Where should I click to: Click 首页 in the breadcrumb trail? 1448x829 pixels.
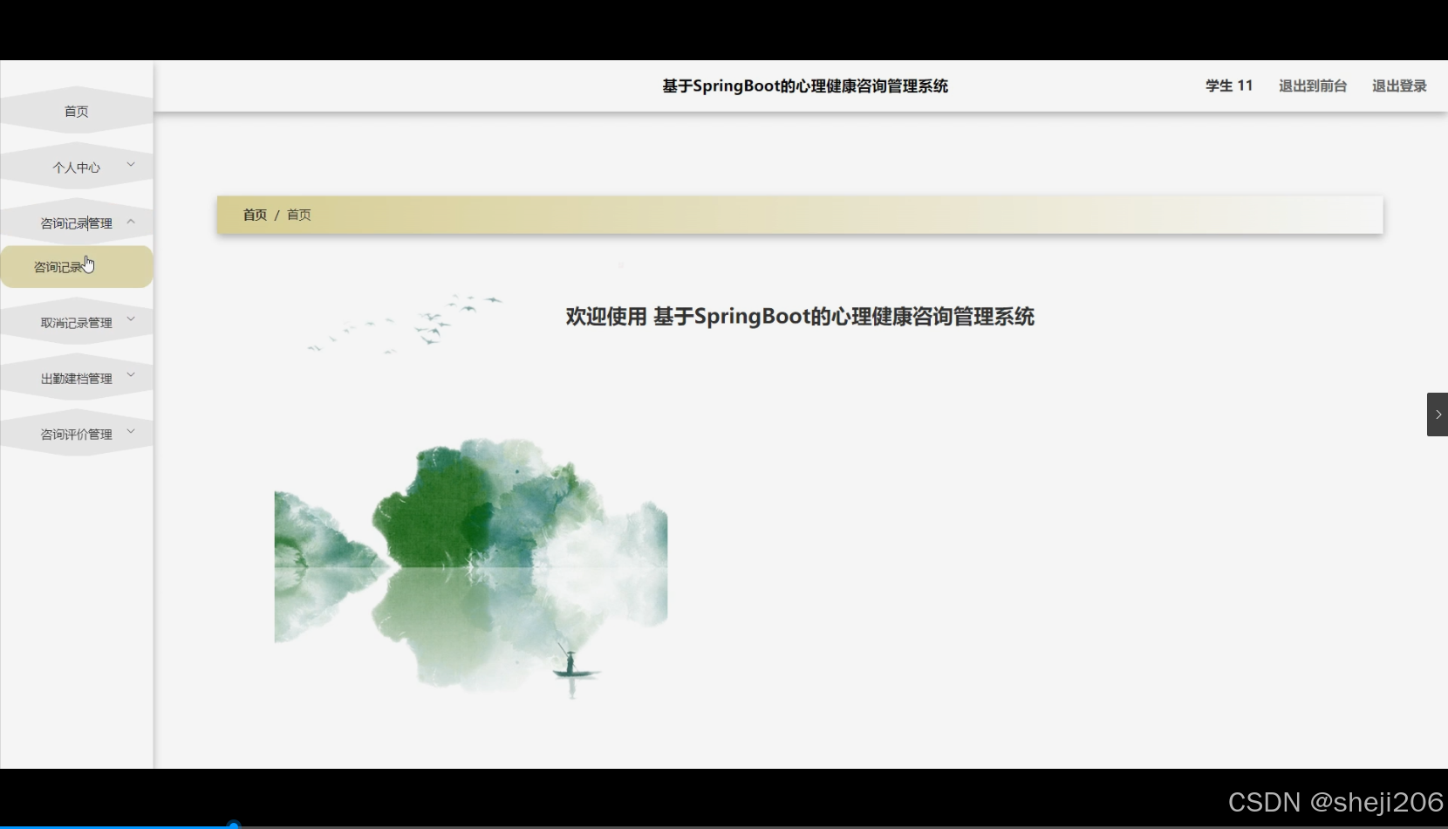pyautogui.click(x=254, y=215)
